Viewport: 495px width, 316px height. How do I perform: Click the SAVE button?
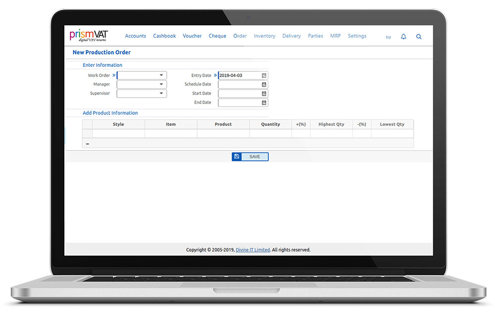pos(250,157)
